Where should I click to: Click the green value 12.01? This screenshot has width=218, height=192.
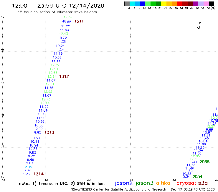click(x=54, y=69)
